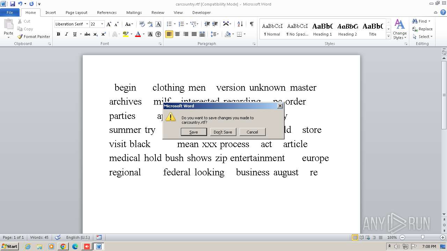Toggle Justify alignment
Image resolution: width=447 pixels, height=251 pixels.
194,34
